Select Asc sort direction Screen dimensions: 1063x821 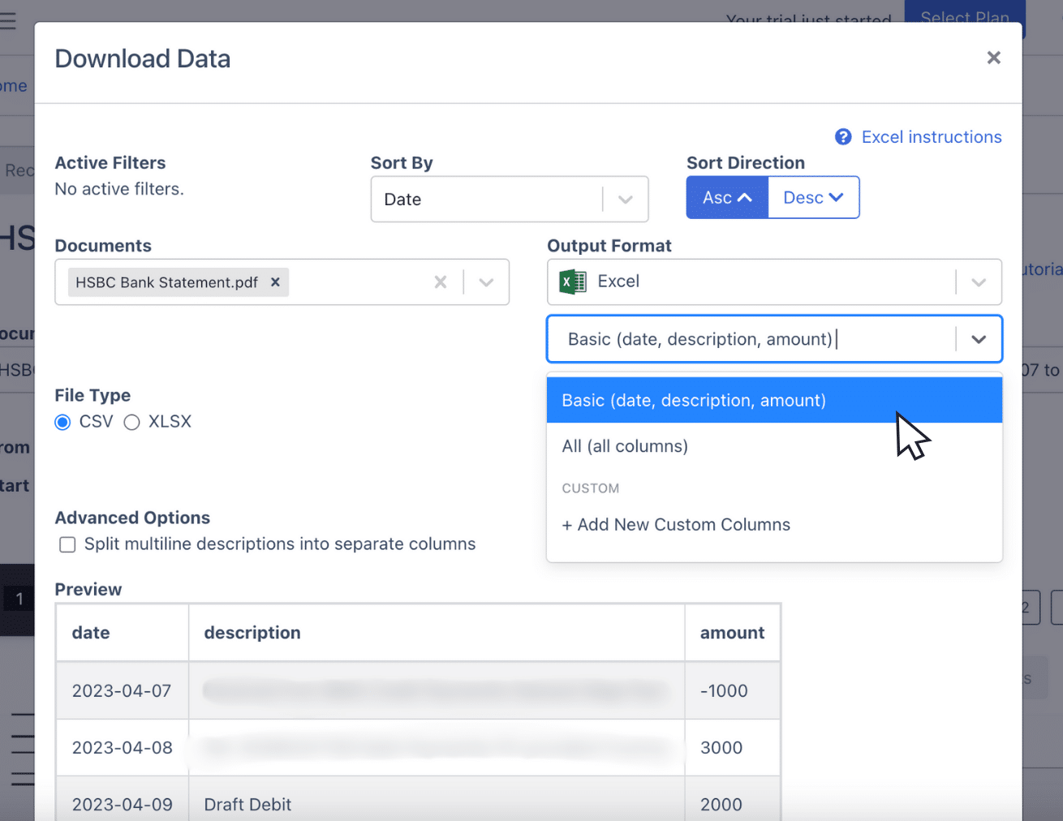click(727, 197)
